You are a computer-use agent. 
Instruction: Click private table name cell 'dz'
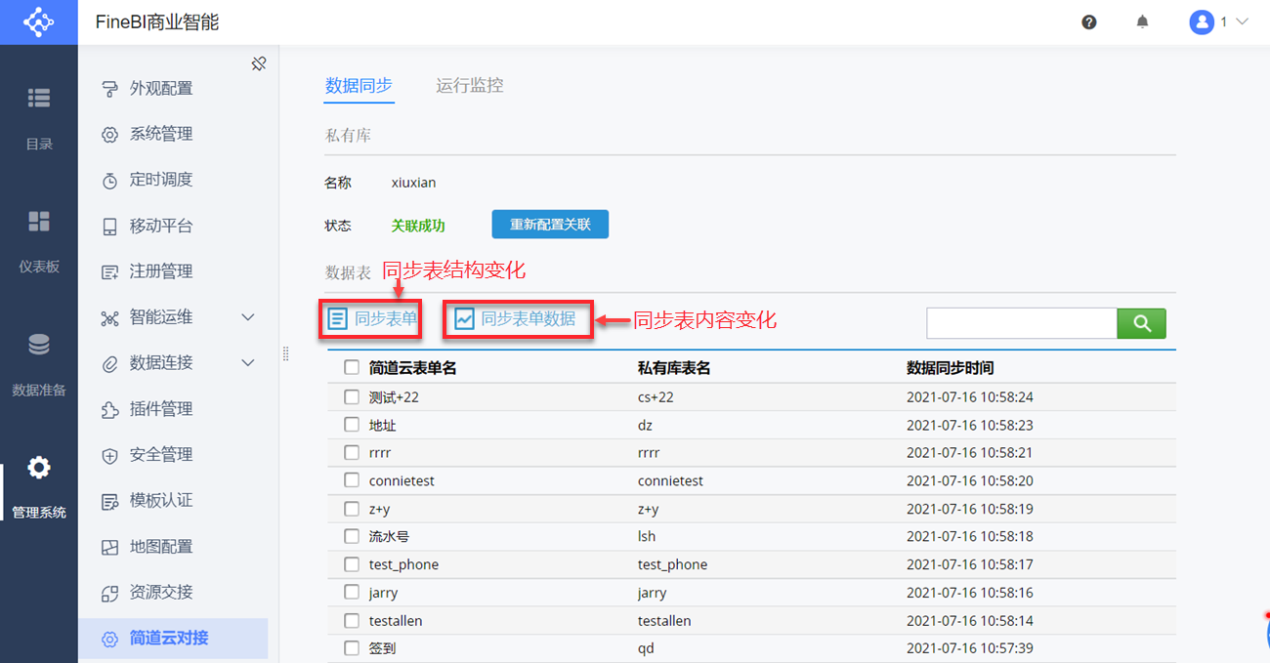(645, 426)
